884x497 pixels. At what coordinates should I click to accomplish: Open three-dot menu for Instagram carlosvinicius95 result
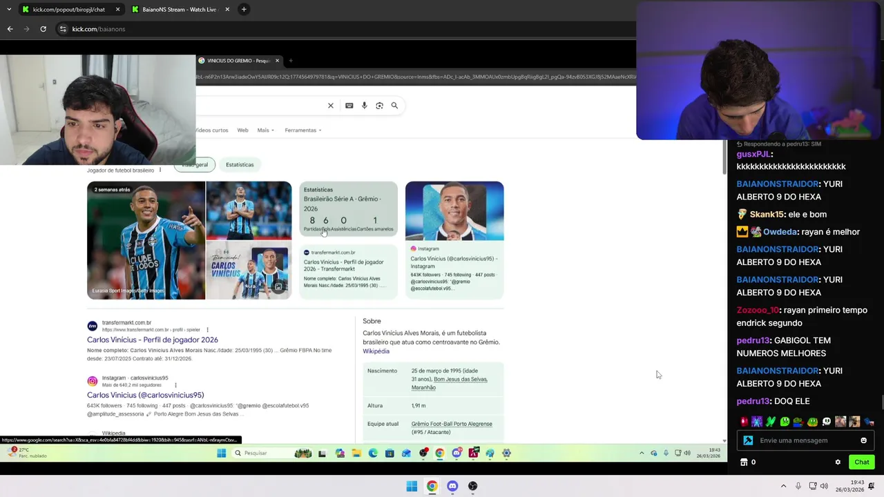click(x=175, y=385)
